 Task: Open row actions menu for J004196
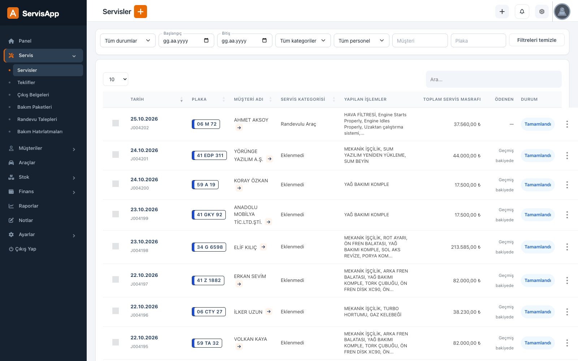tap(567, 312)
